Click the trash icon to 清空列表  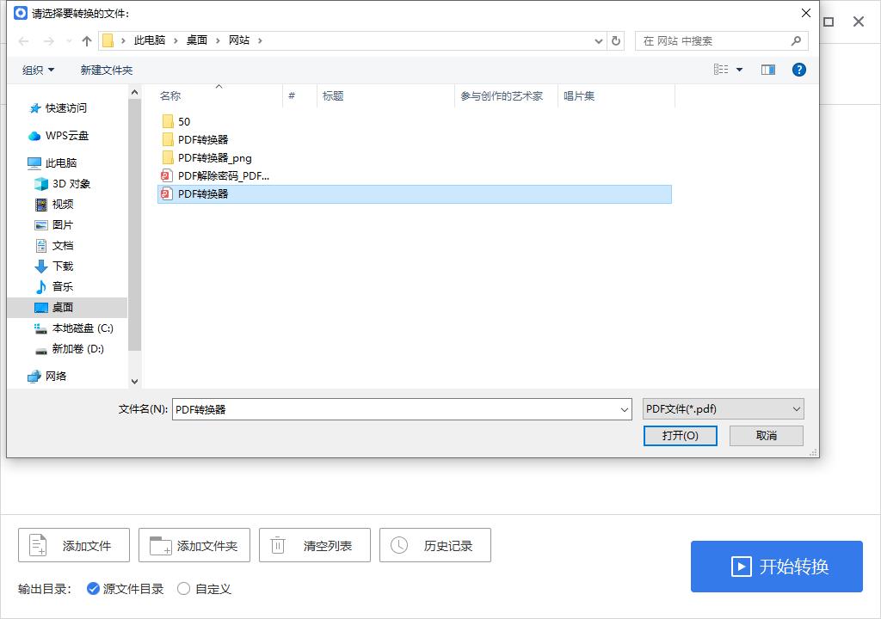click(x=277, y=544)
